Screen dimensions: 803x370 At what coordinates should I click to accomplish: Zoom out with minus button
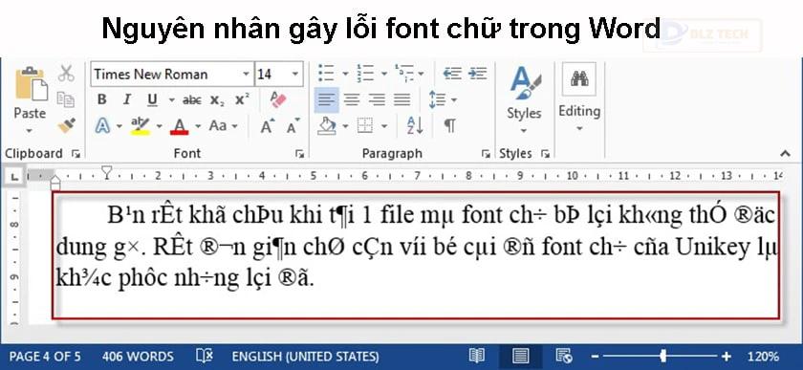tap(595, 357)
